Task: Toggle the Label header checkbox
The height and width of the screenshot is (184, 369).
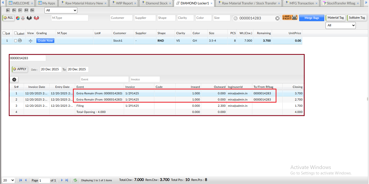Action: point(16,33)
